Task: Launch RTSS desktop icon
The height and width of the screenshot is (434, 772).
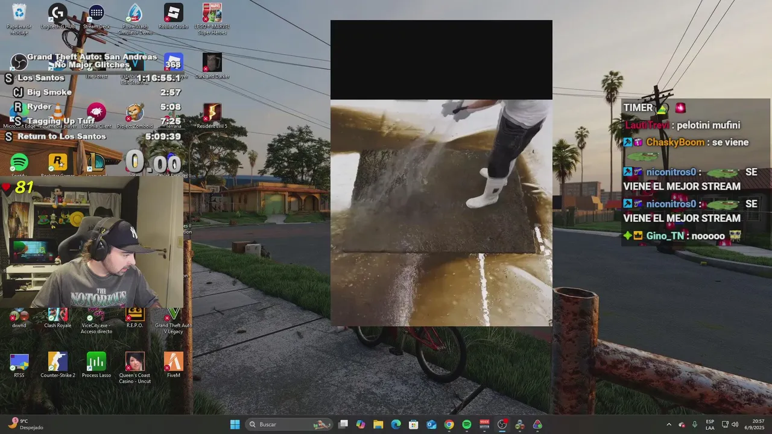Action: (19, 365)
